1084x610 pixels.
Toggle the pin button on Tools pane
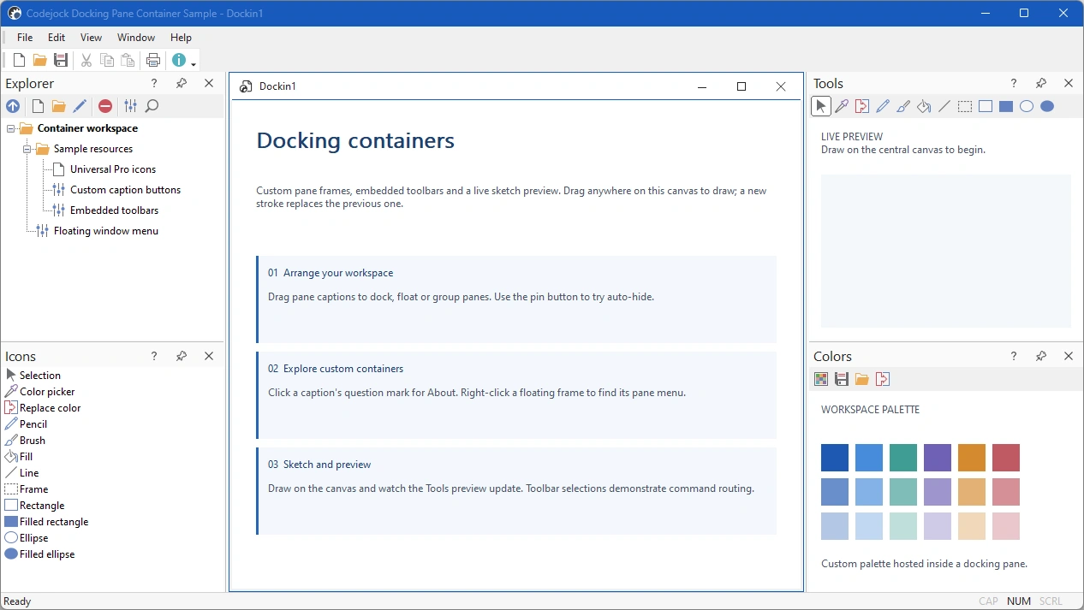point(1041,83)
